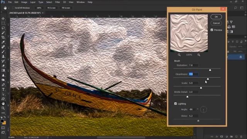Change screen mode button
Screen dimensions: 247x139
tap(3, 132)
